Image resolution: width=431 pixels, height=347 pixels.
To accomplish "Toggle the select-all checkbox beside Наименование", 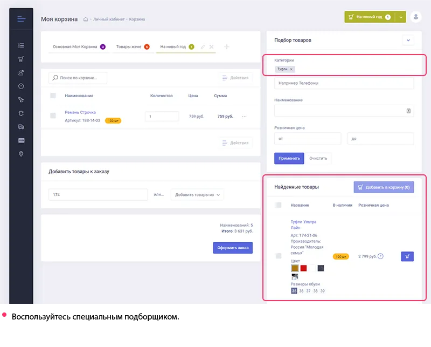I will pyautogui.click(x=53, y=96).
